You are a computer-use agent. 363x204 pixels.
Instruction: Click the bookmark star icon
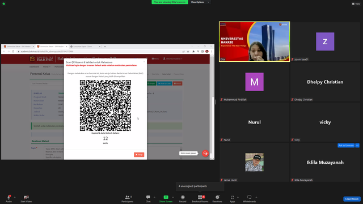[188, 52]
